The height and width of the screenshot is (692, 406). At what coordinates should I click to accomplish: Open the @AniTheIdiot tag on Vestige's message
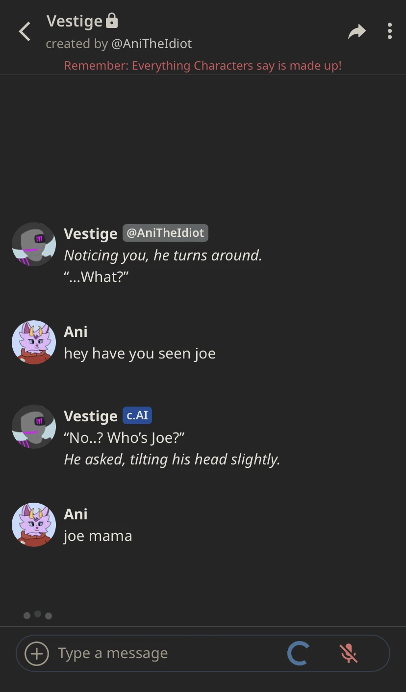[165, 232]
